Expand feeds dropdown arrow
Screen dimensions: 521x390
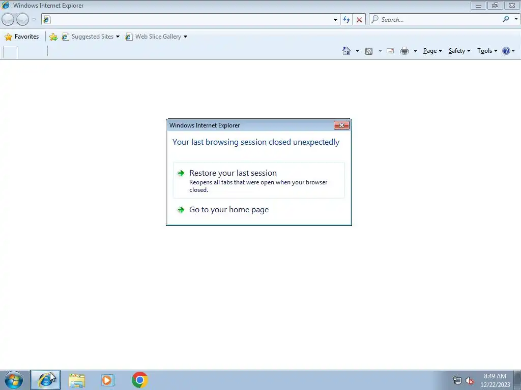pos(380,51)
